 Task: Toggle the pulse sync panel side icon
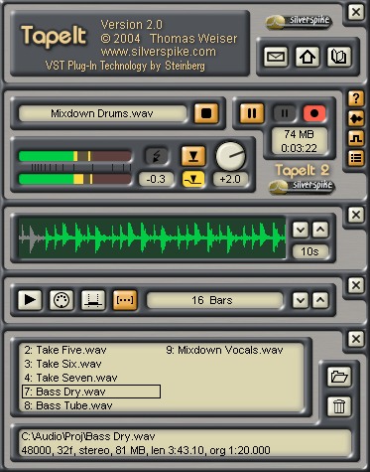[x=356, y=138]
